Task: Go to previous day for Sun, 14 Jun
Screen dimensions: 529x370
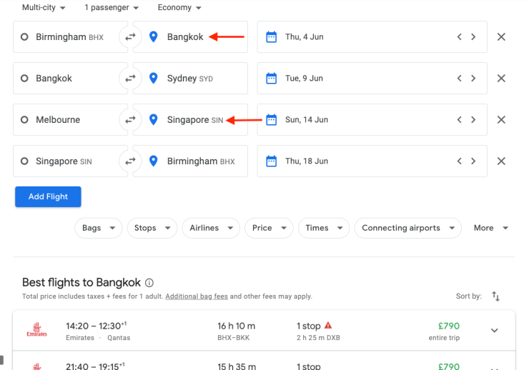Action: tap(460, 120)
